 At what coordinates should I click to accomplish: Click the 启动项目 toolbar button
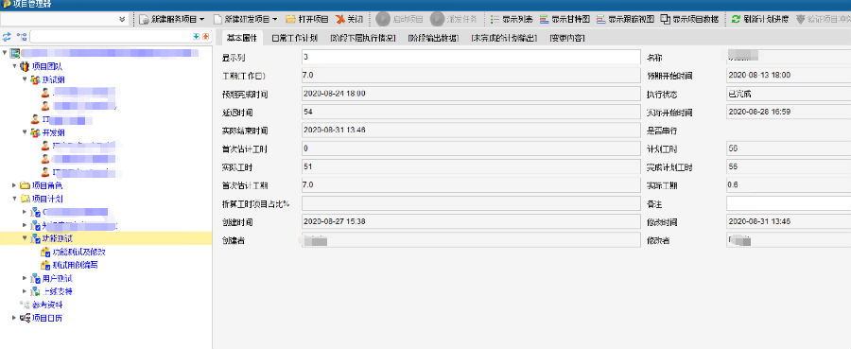click(x=400, y=19)
